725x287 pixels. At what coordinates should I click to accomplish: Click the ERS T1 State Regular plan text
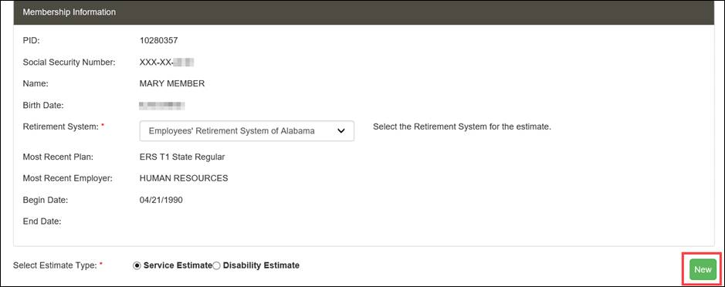click(182, 157)
